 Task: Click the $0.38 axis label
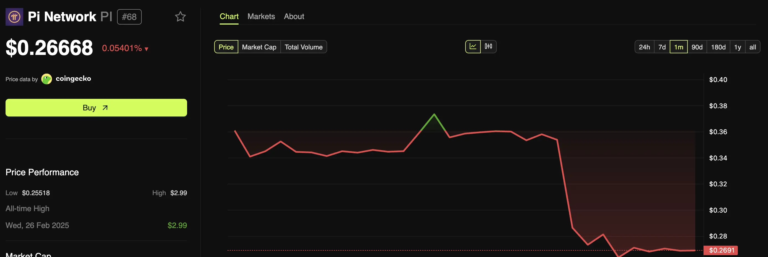[x=718, y=106]
